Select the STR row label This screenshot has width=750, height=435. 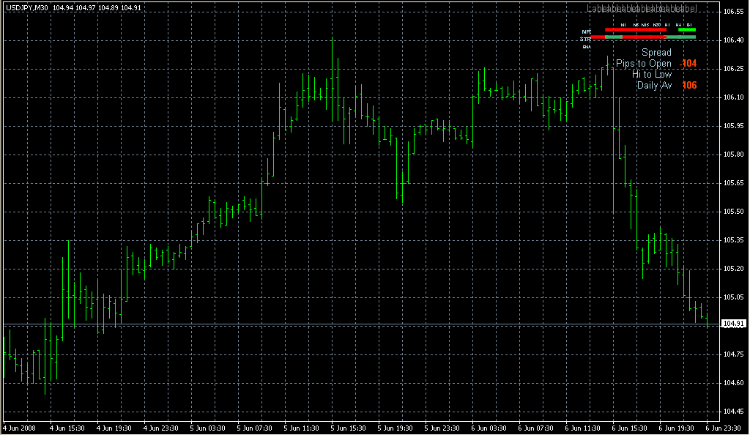[585, 40]
